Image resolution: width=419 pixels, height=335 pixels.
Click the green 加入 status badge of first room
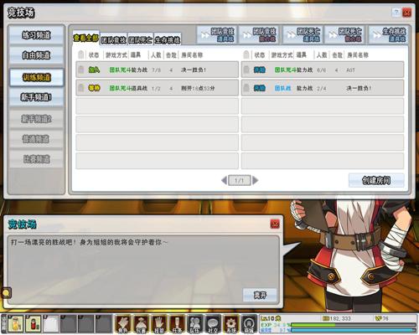(x=94, y=70)
